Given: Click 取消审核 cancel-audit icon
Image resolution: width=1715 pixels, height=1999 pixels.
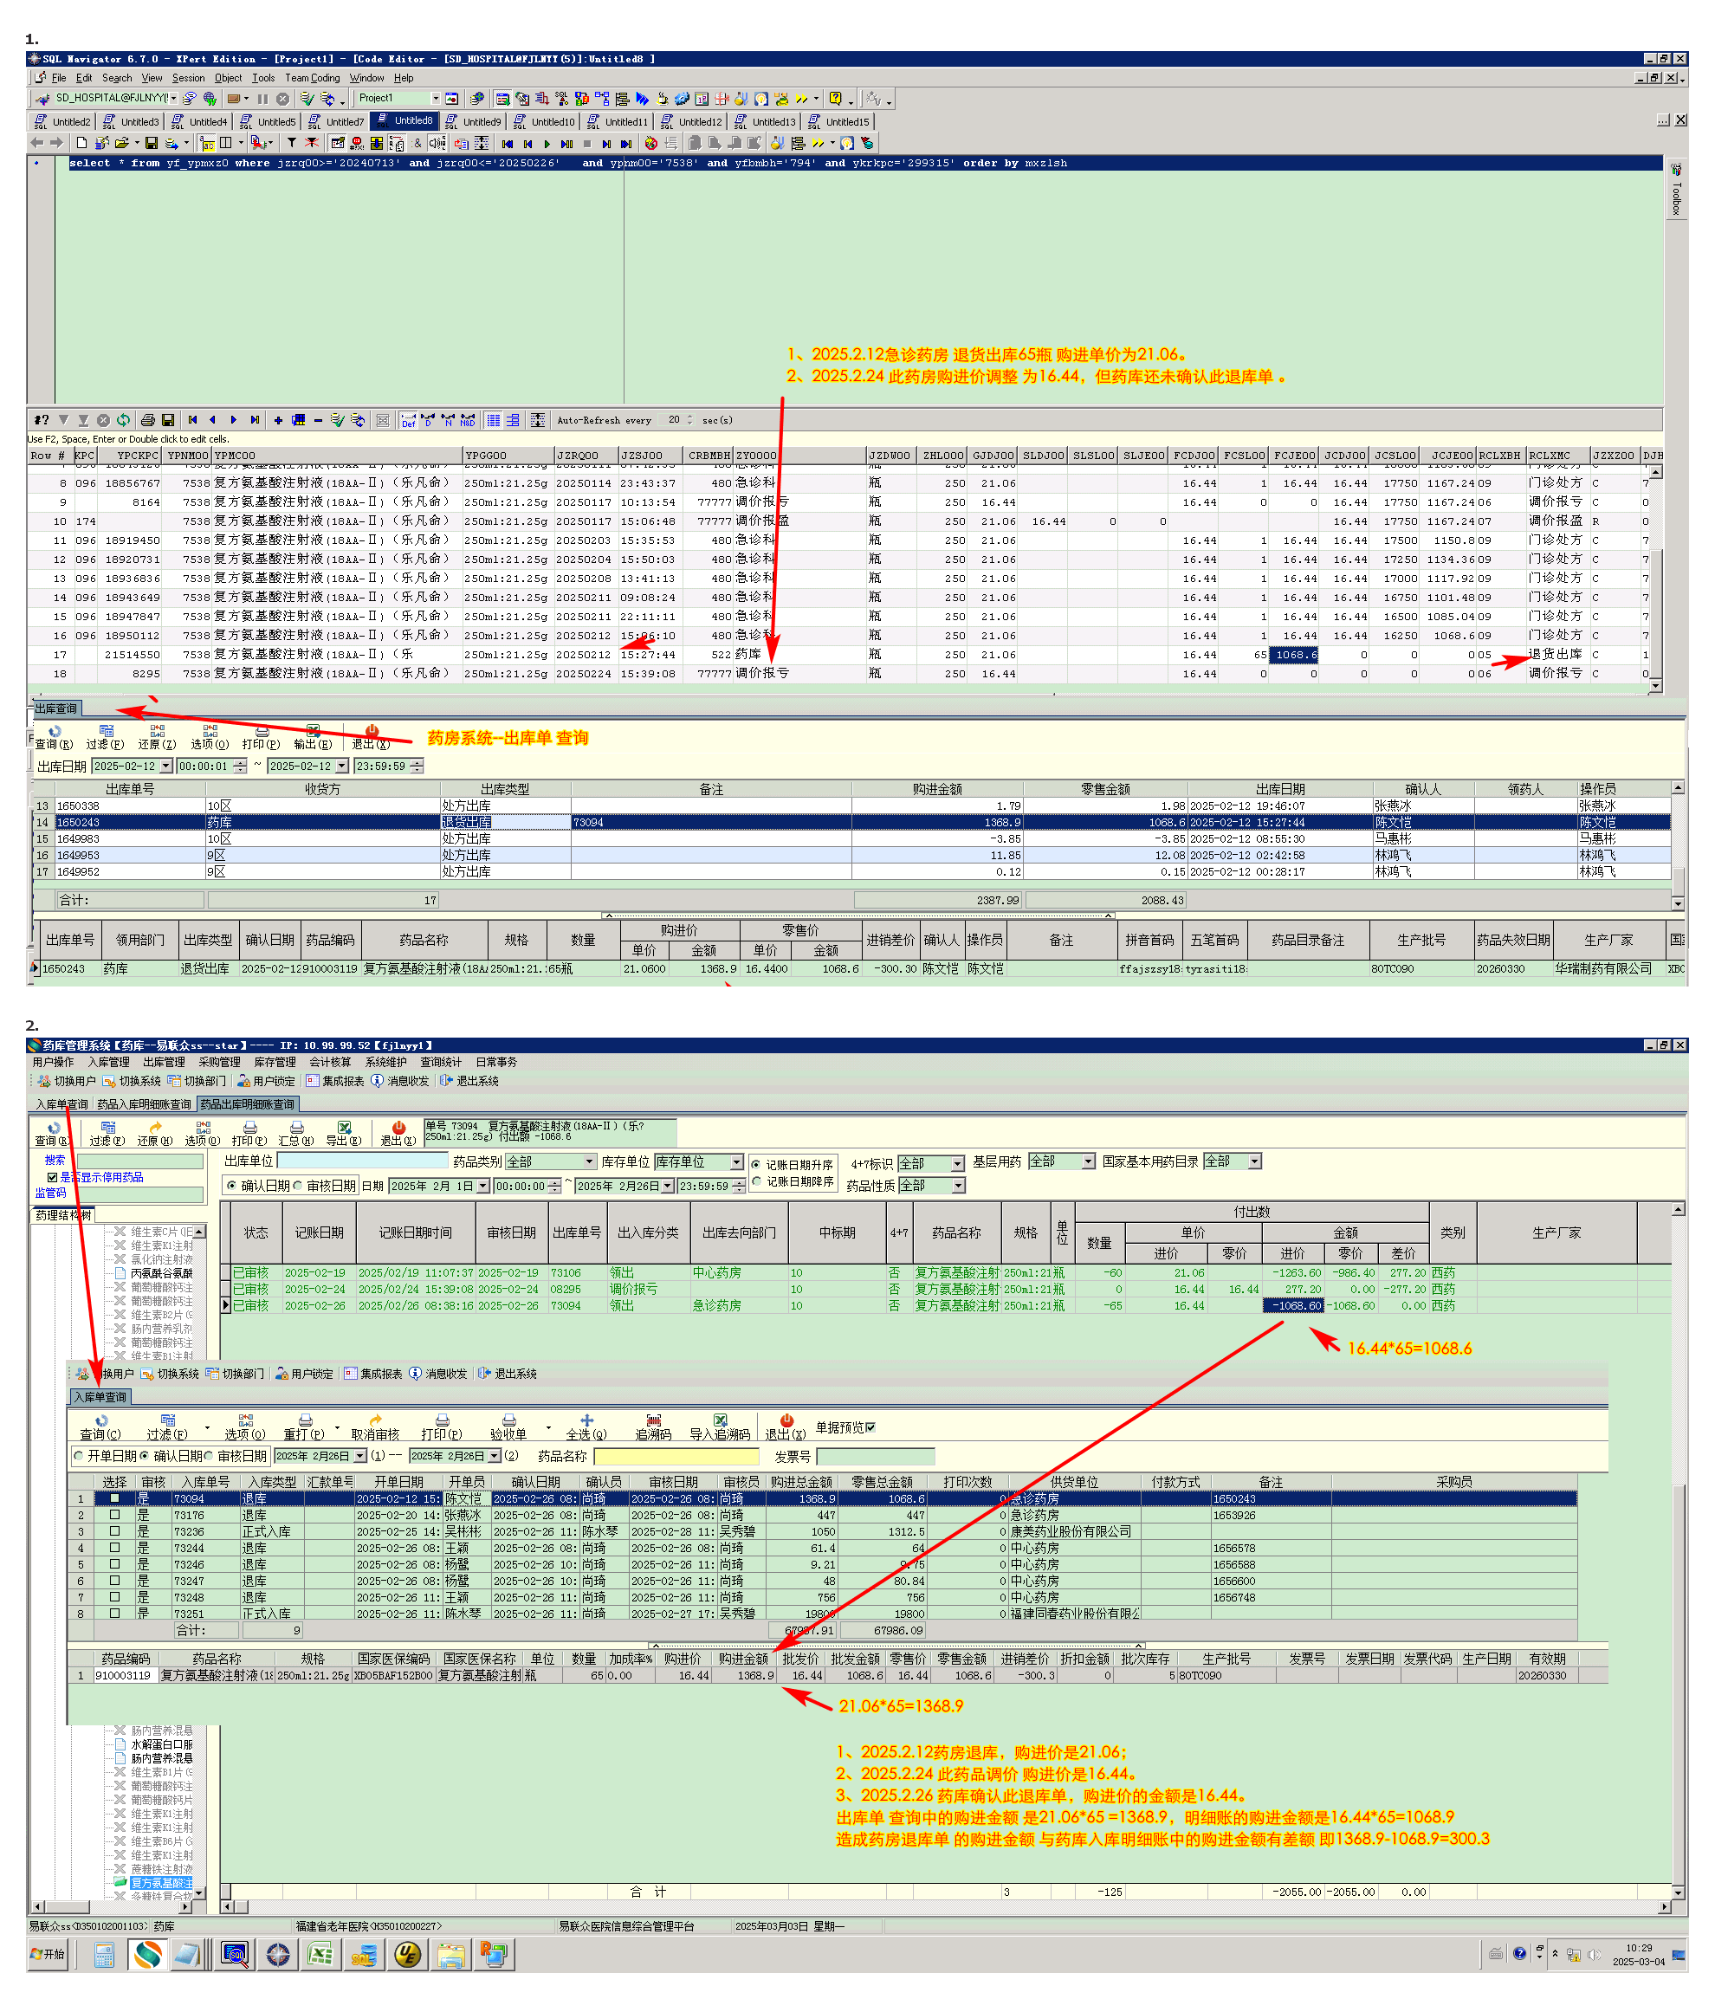Looking at the screenshot, I should point(374,1421).
